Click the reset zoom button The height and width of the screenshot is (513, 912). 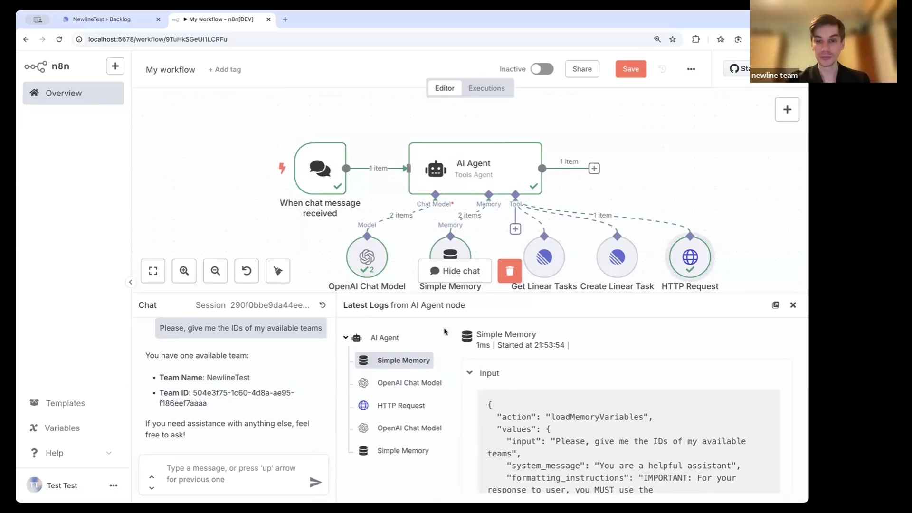(x=247, y=271)
